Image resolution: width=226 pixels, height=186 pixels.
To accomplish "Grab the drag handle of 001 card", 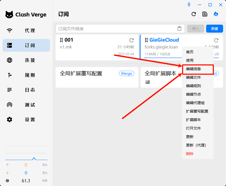I will click(61, 40).
